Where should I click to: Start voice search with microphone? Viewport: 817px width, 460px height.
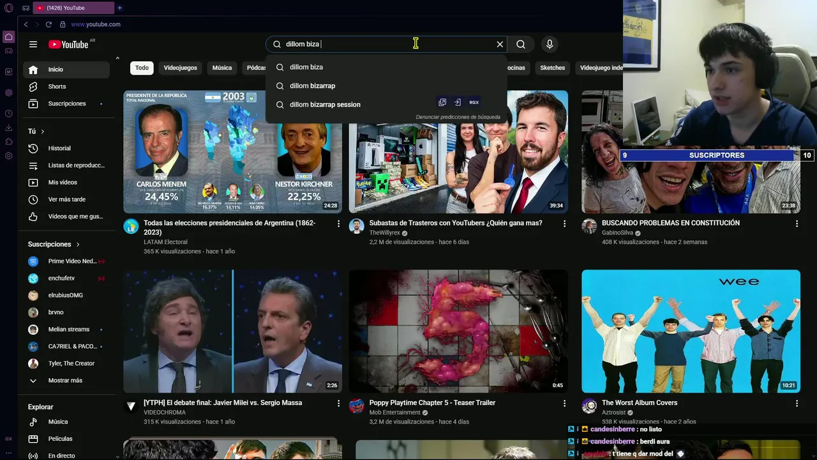(x=550, y=44)
